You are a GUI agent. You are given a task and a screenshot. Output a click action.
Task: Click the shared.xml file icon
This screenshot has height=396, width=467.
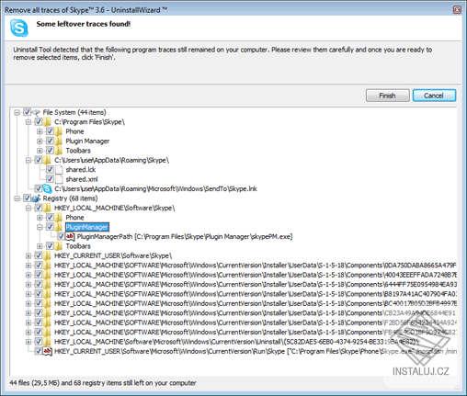pyautogui.click(x=59, y=179)
